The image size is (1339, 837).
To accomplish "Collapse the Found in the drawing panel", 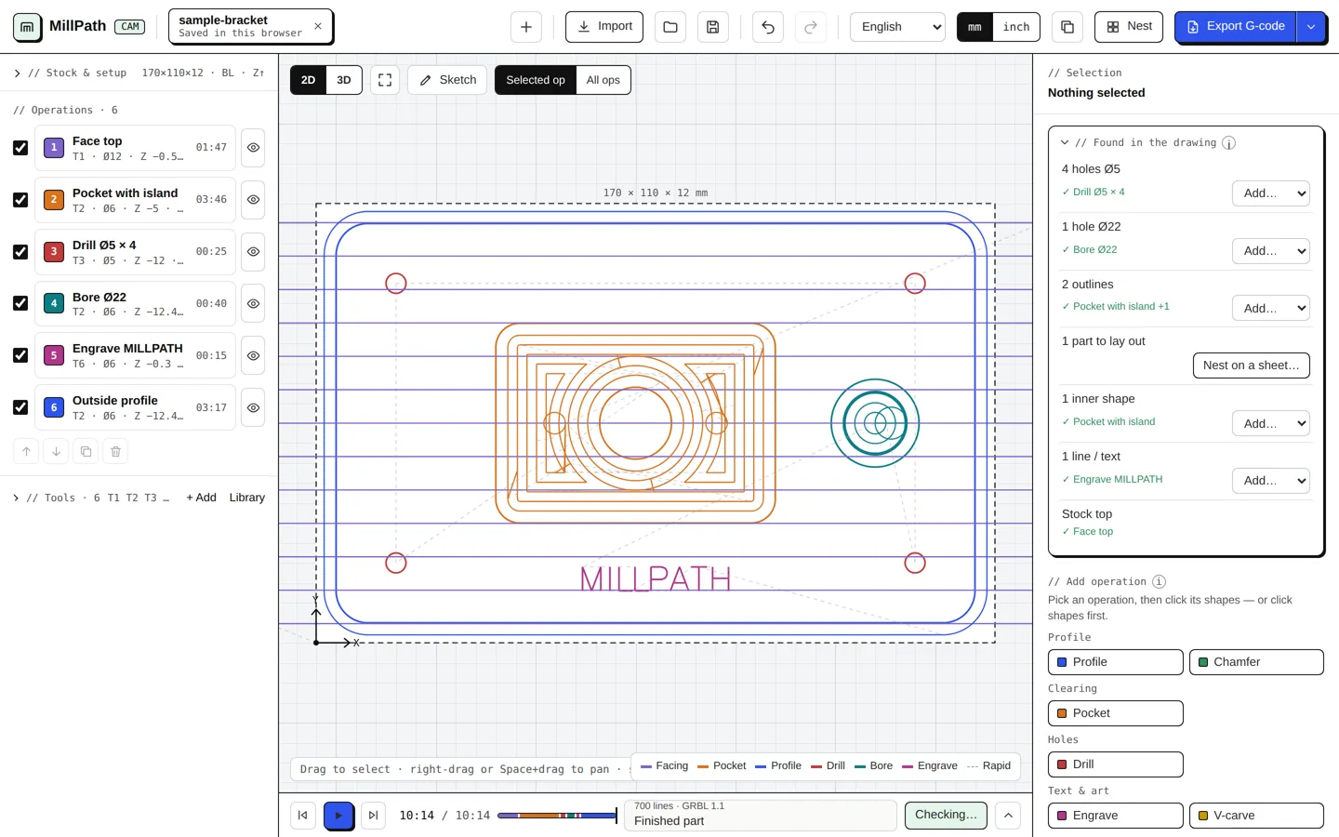I will click(x=1065, y=143).
